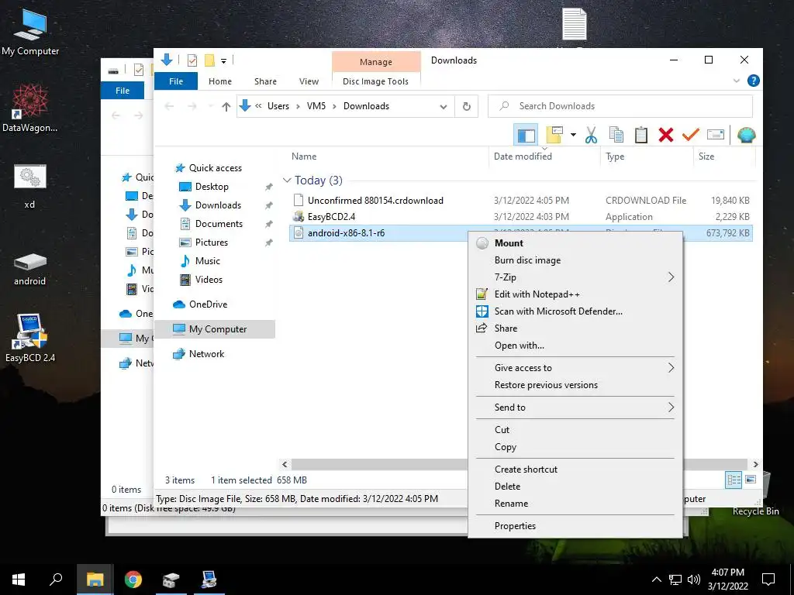
Task: Toggle the preview pane toolbar icon
Action: click(x=526, y=135)
